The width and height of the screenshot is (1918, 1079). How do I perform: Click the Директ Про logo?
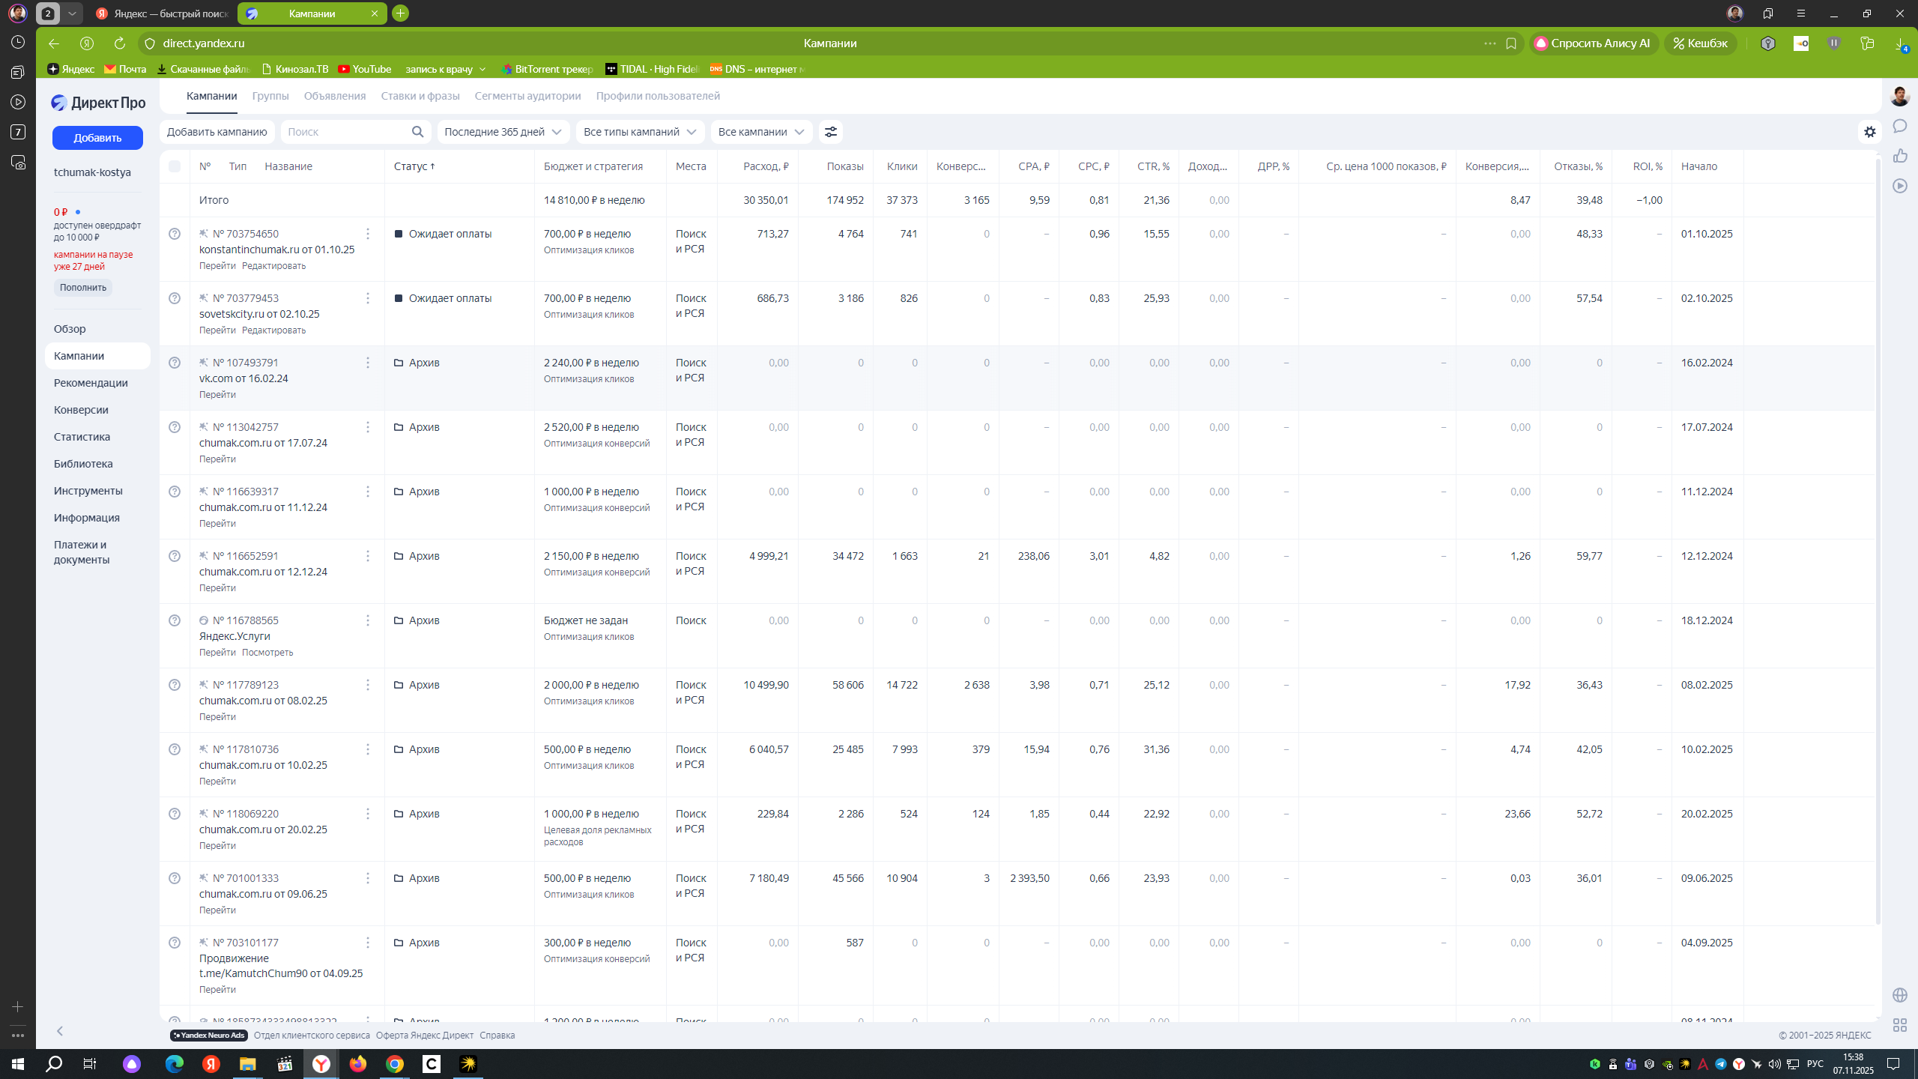click(x=98, y=103)
